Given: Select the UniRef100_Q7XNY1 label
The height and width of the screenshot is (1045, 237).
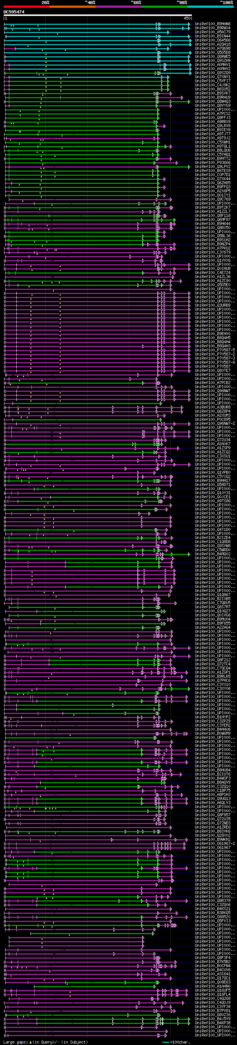Looking at the screenshot, I should coord(213,77).
